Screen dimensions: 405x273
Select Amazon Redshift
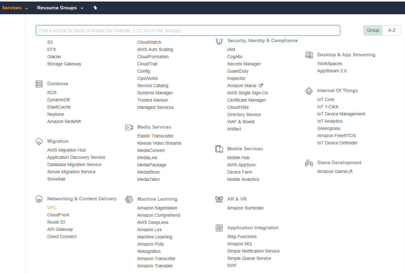[x=64, y=121]
